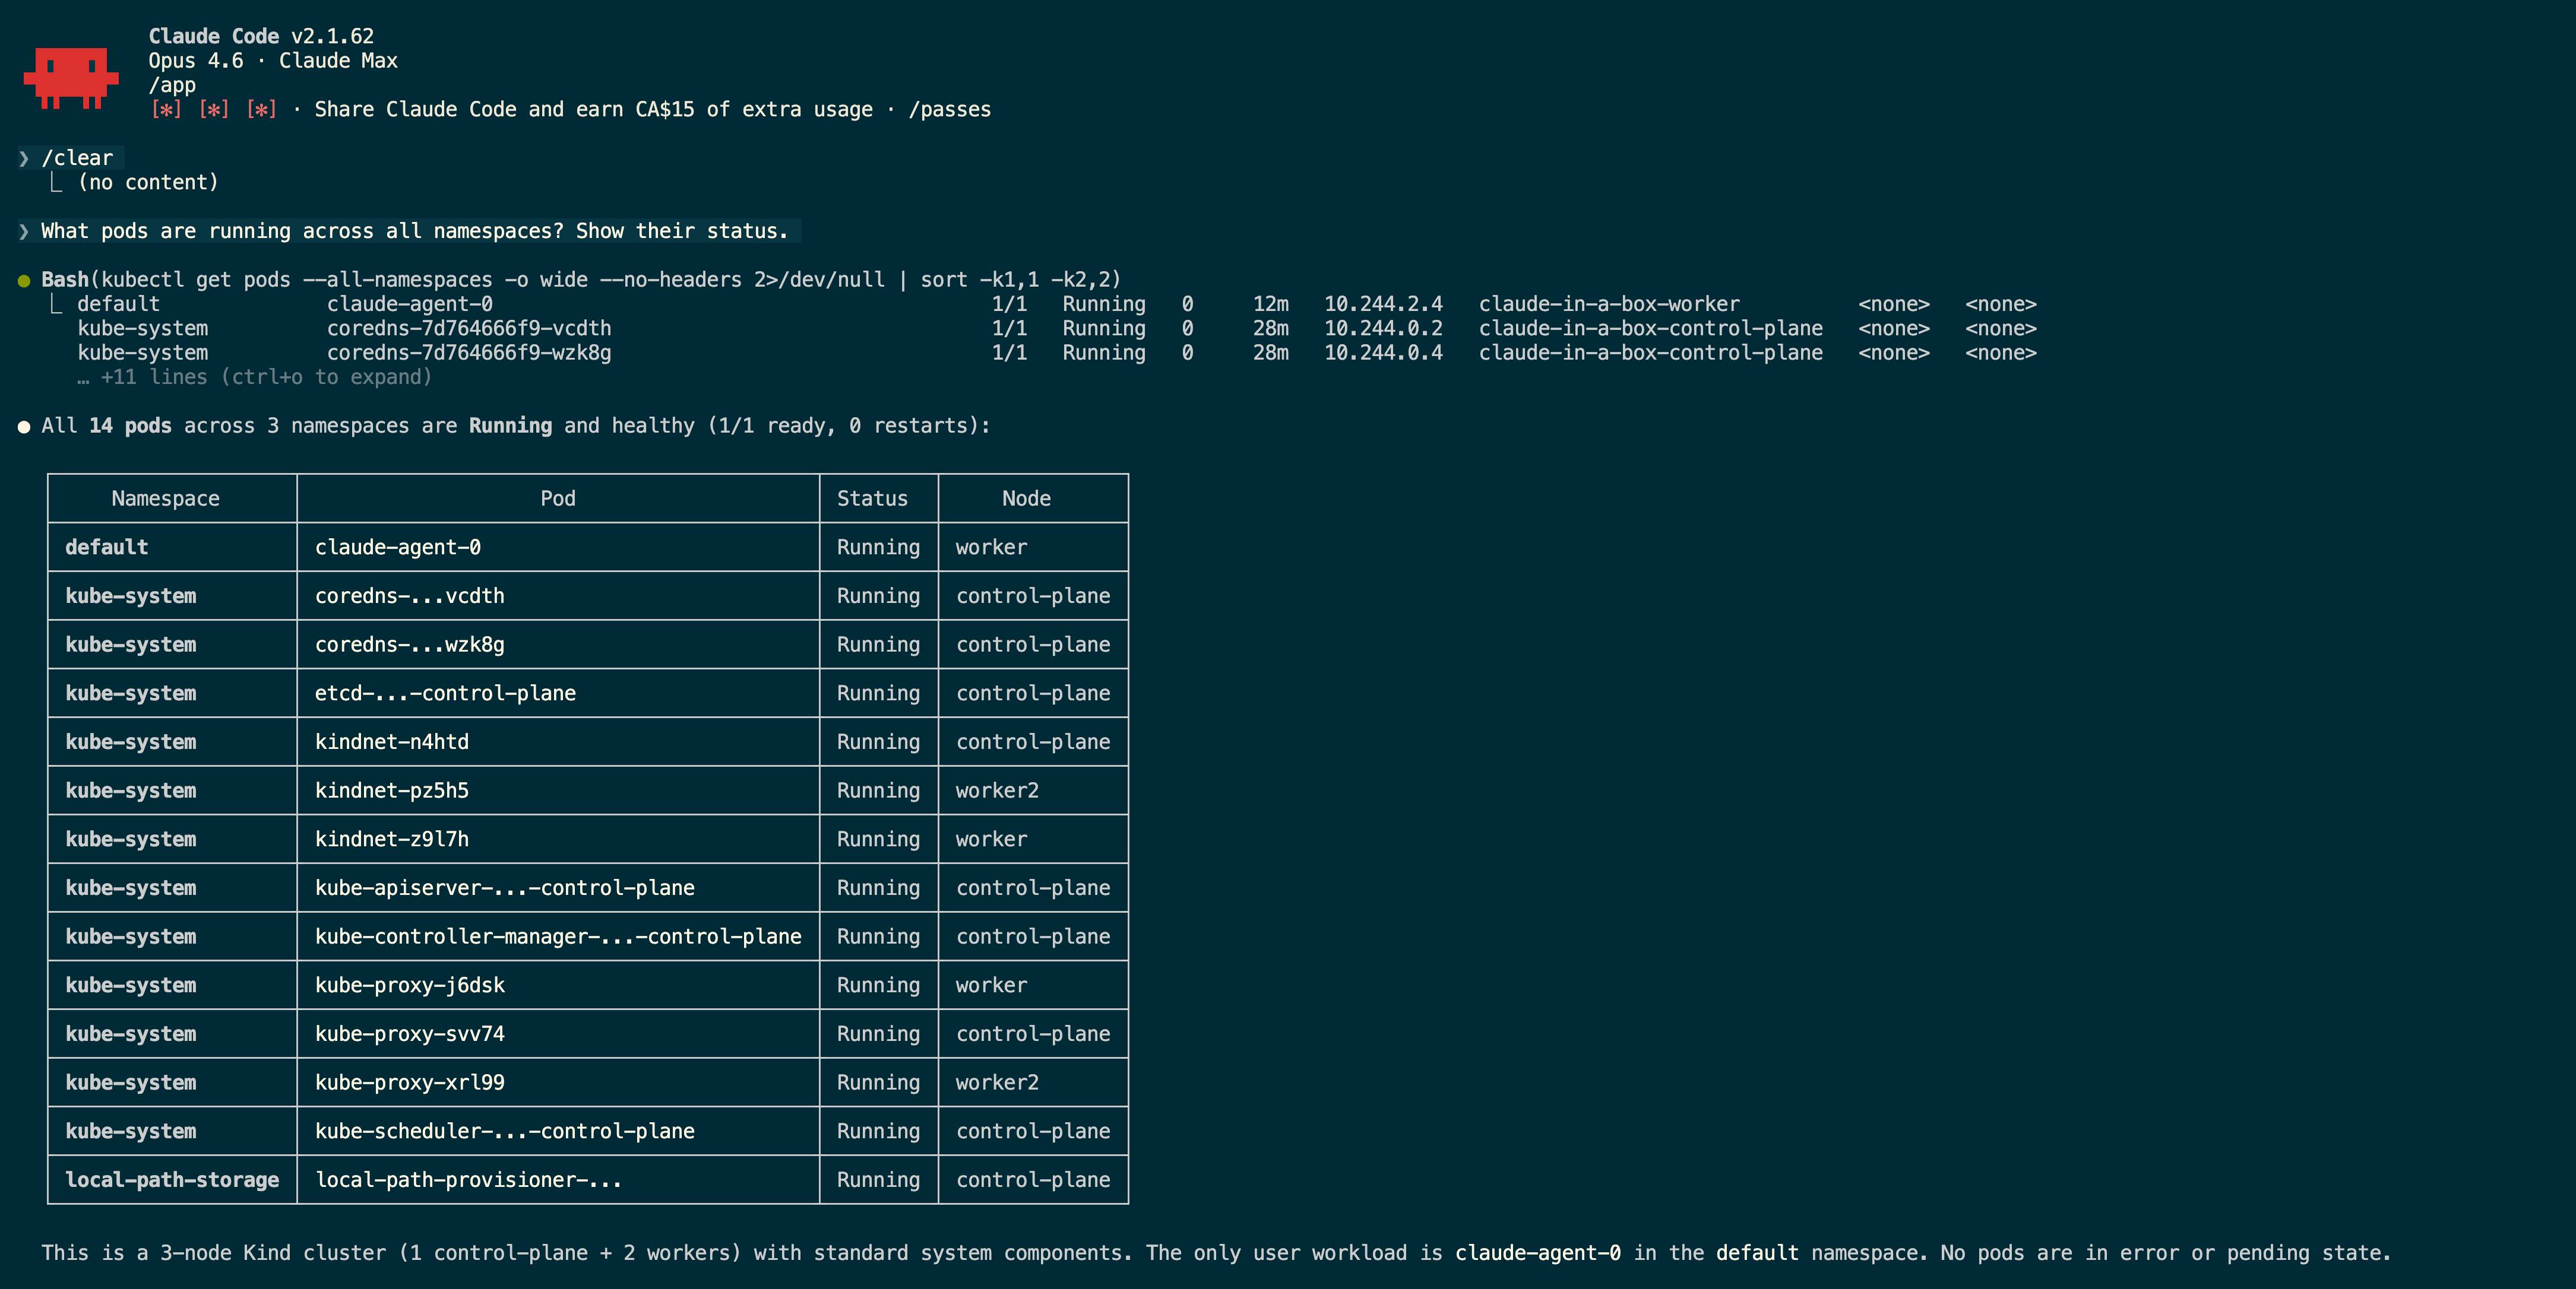Click the status dot beside the 14 pods summary
2576x1289 pixels.
click(x=25, y=425)
